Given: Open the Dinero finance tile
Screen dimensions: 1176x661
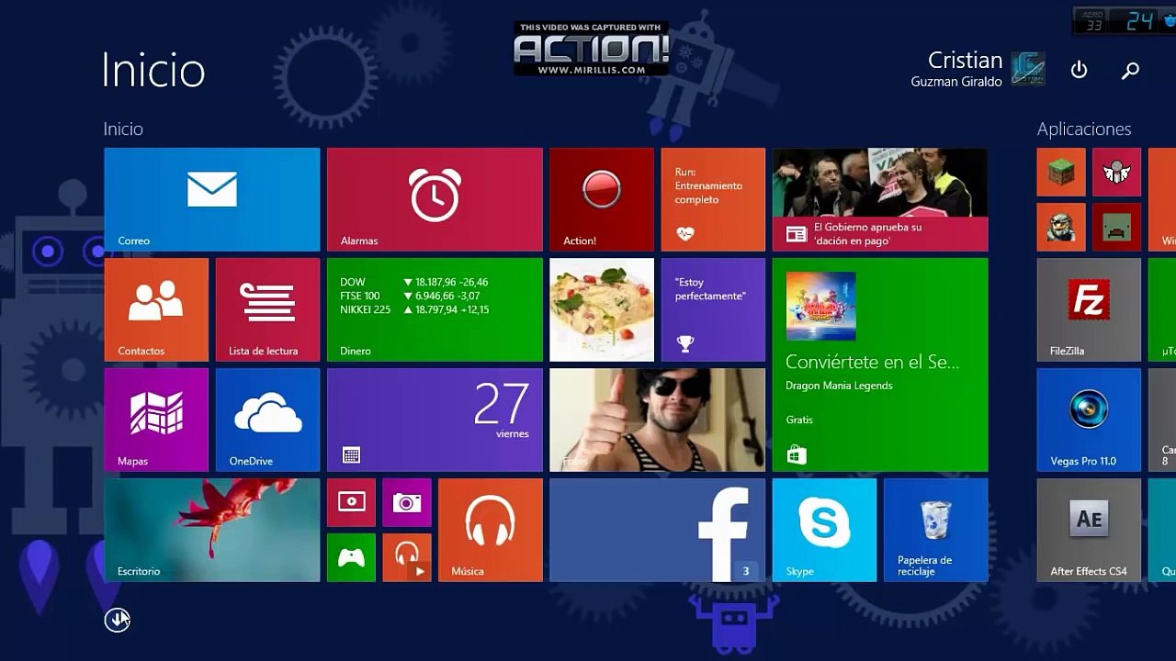Looking at the screenshot, I should pyautogui.click(x=435, y=309).
